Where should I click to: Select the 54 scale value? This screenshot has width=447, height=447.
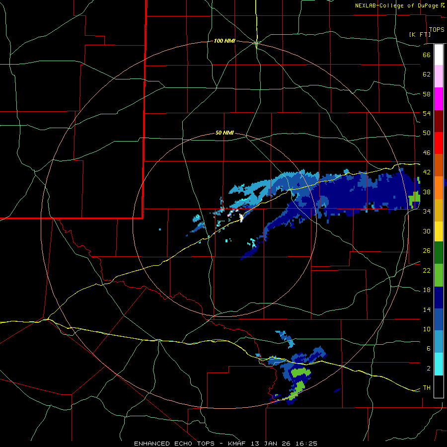(427, 113)
